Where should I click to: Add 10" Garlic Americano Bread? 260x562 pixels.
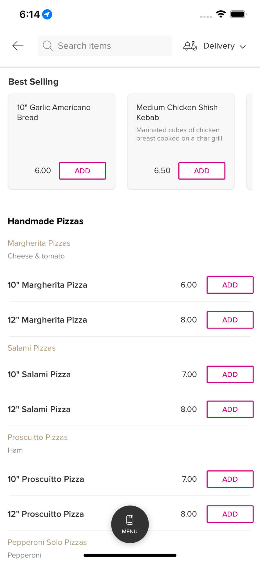(82, 171)
